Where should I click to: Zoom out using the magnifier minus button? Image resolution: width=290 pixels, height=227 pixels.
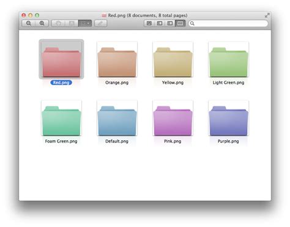29,23
